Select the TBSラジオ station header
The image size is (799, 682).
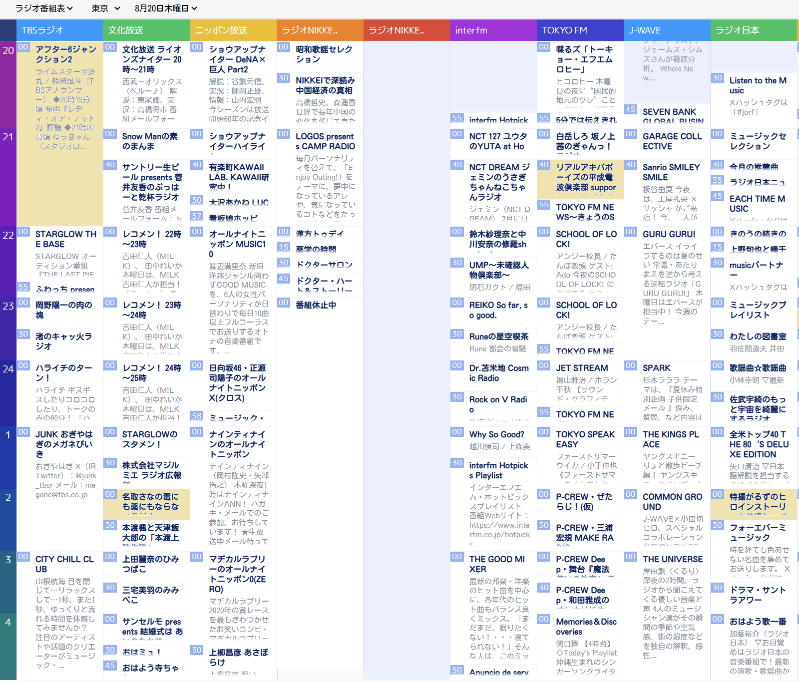point(59,30)
